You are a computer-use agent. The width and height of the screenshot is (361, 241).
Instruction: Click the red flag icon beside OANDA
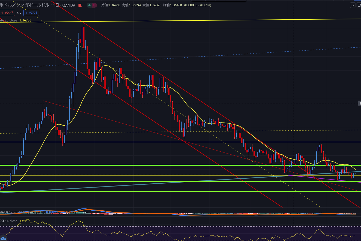(80, 5)
